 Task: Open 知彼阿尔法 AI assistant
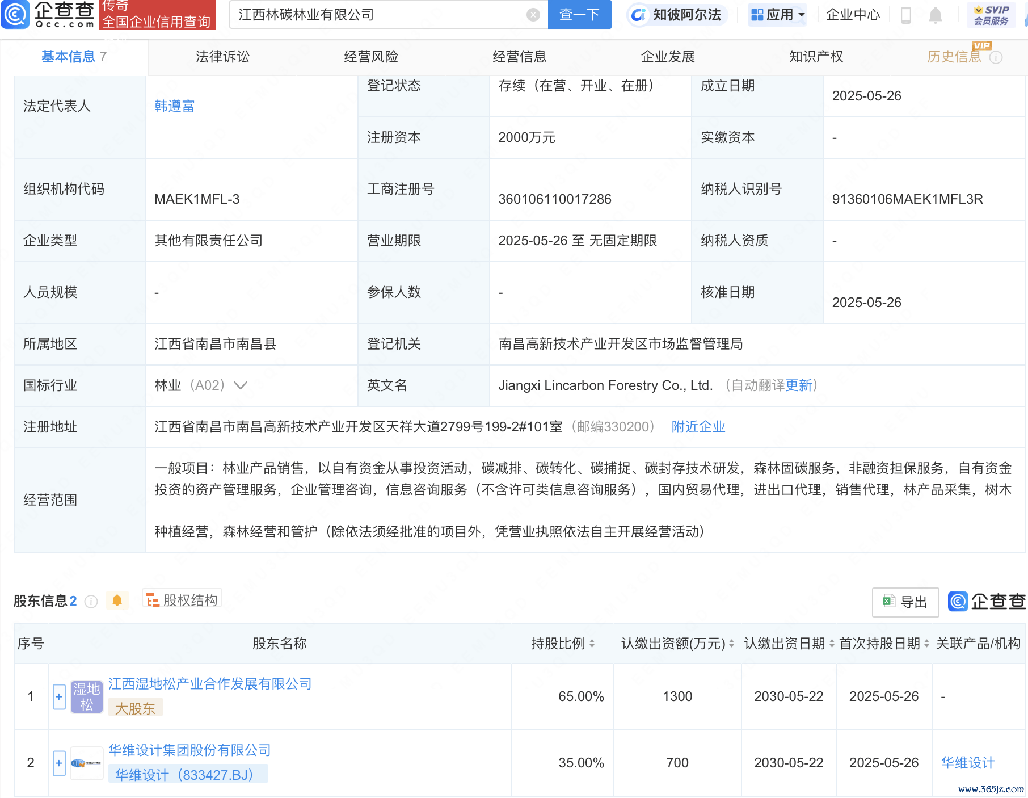pos(677,15)
